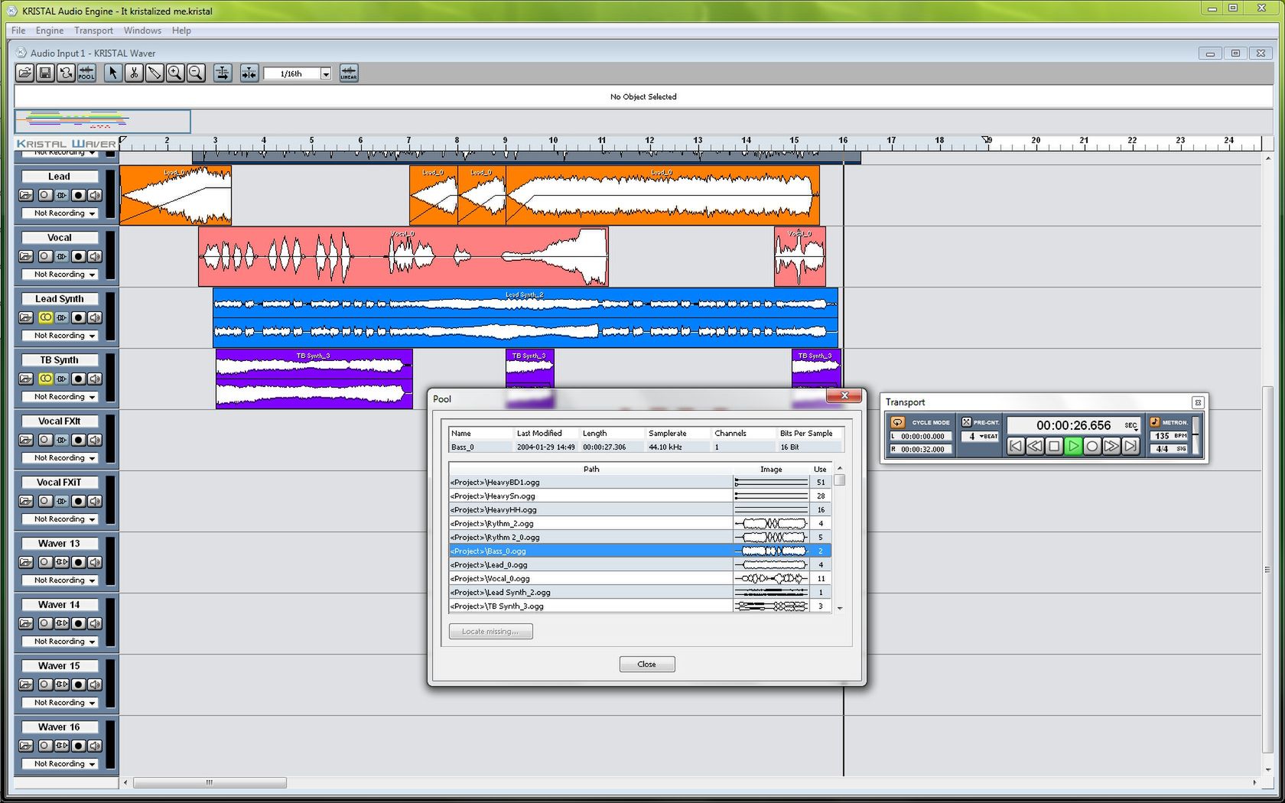This screenshot has width=1285, height=803.
Task: Open audio file on the Lead track
Action: pos(26,195)
